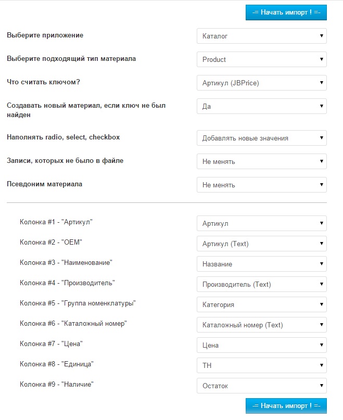
Task: Open column #1 "Артикул" mapping dropdown
Action: click(x=261, y=224)
